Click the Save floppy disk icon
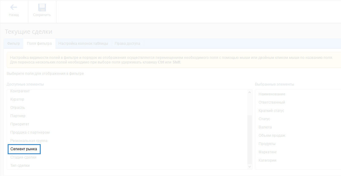Image resolution: width=341 pixels, height=176 pixels. click(x=42, y=8)
